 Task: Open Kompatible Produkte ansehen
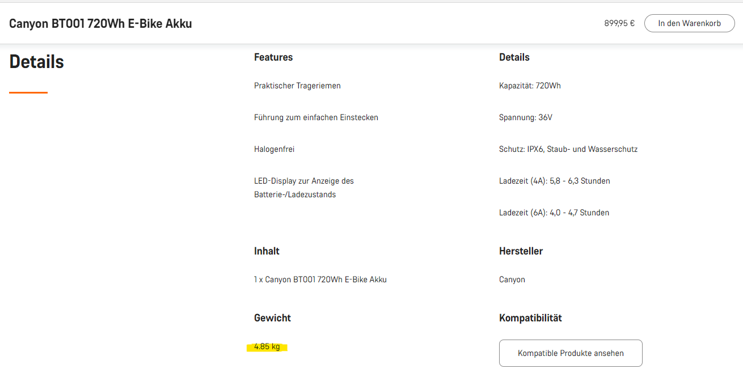(x=571, y=353)
